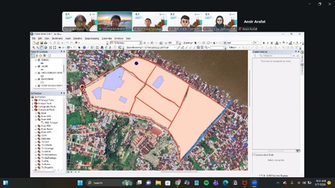The width and height of the screenshot is (335, 188).
Task: Click the Create Features search field
Action: pos(277,56)
